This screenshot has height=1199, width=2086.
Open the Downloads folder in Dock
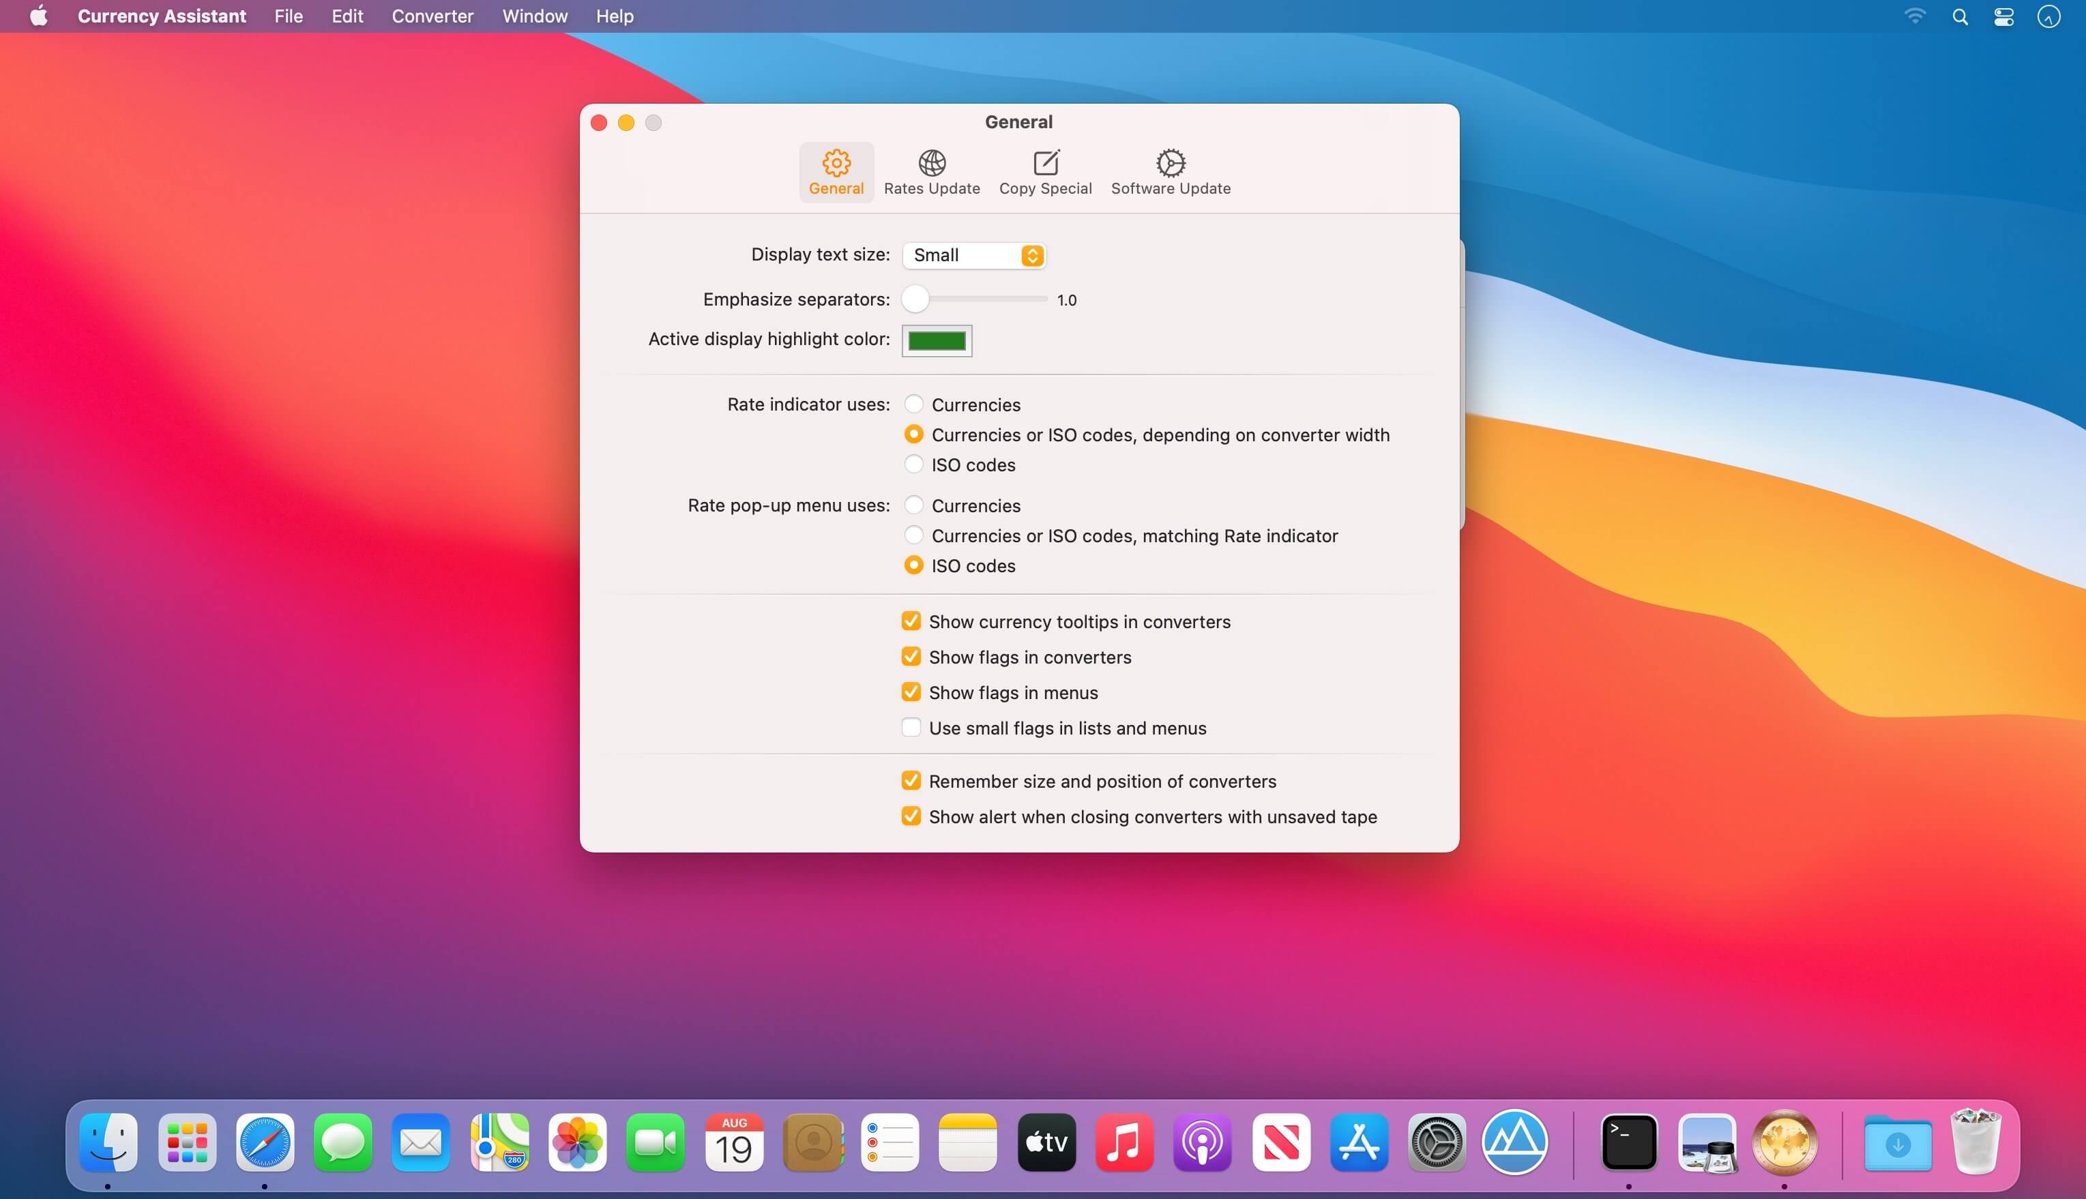[1898, 1142]
